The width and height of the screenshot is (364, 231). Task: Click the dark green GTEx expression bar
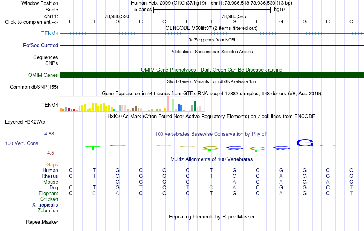point(195,106)
